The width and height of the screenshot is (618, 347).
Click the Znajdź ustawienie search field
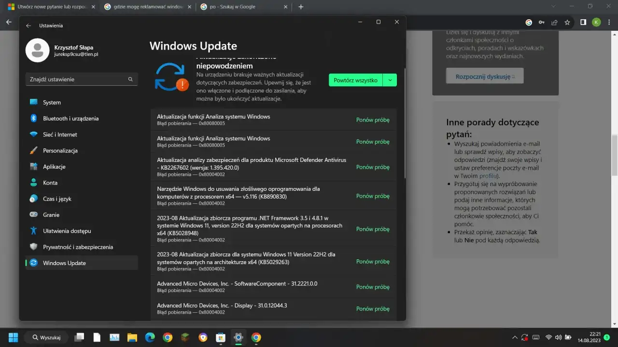coord(82,79)
